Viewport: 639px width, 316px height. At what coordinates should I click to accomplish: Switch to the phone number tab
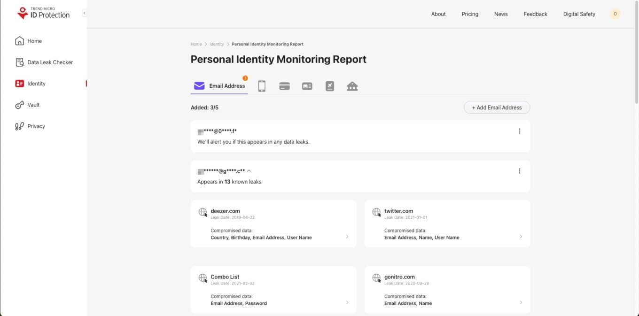click(262, 86)
